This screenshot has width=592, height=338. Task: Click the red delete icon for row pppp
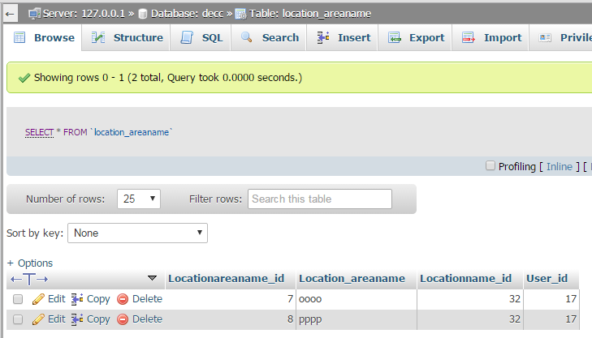(x=123, y=319)
